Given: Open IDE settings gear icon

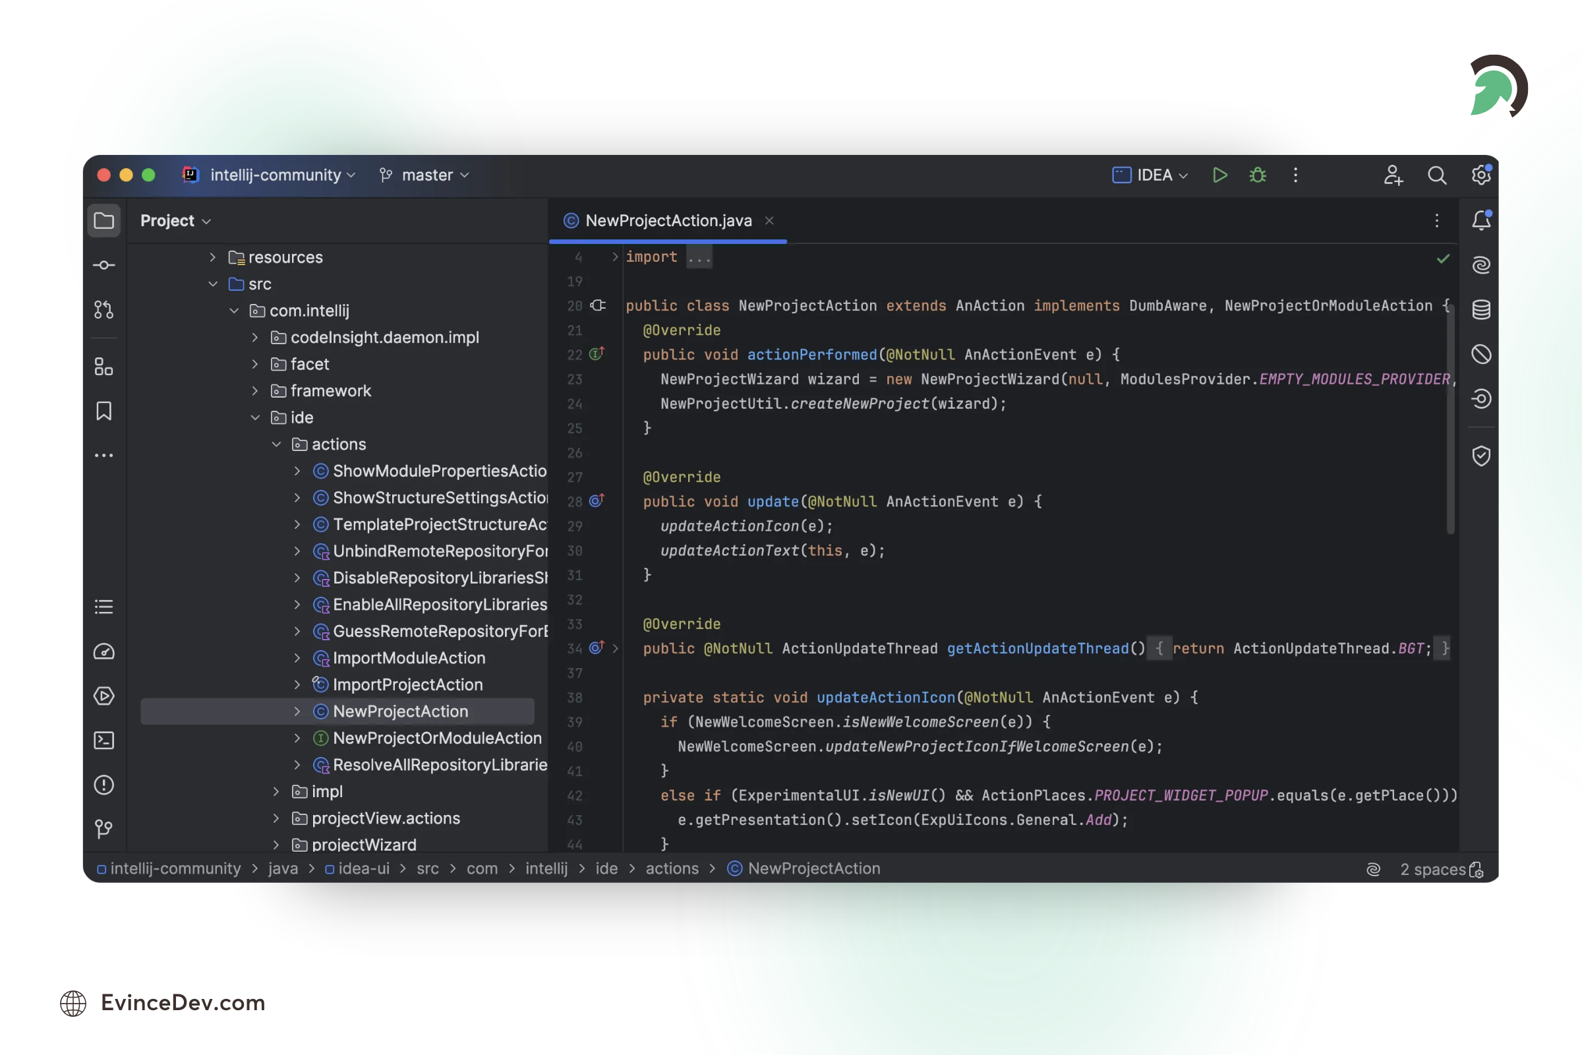Looking at the screenshot, I should coord(1480,175).
